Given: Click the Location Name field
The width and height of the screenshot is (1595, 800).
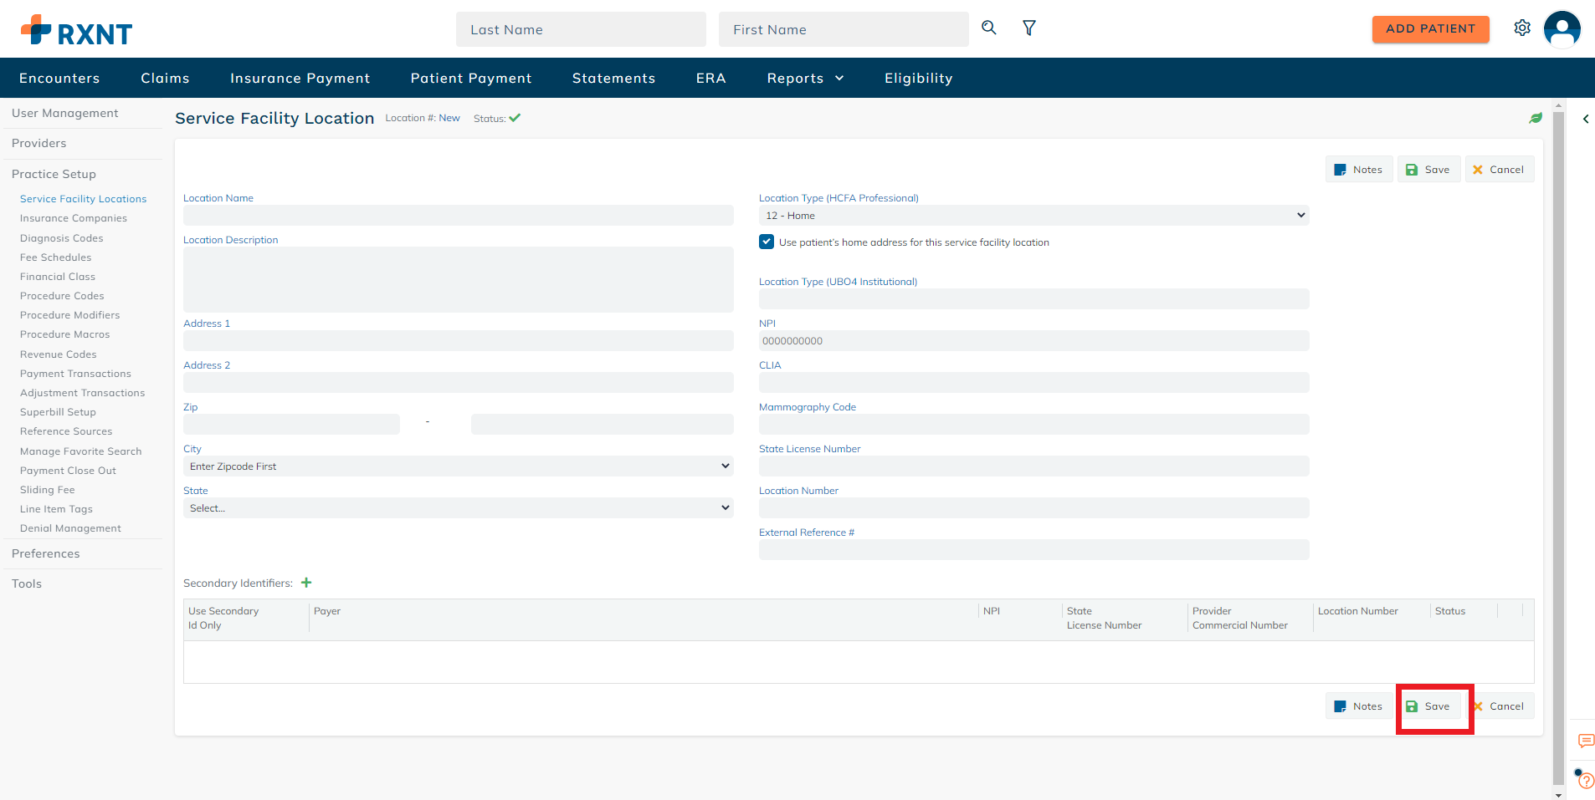Looking at the screenshot, I should [x=458, y=216].
